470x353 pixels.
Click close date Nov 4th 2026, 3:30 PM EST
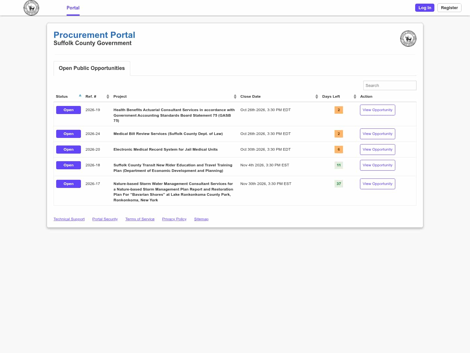pos(265,165)
